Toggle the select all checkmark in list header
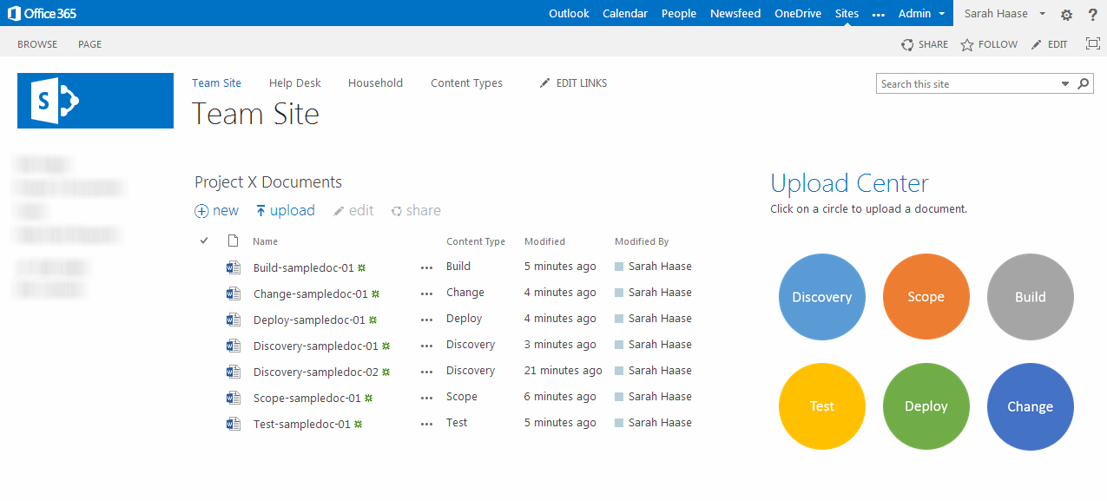The image size is (1107, 501). tap(204, 241)
